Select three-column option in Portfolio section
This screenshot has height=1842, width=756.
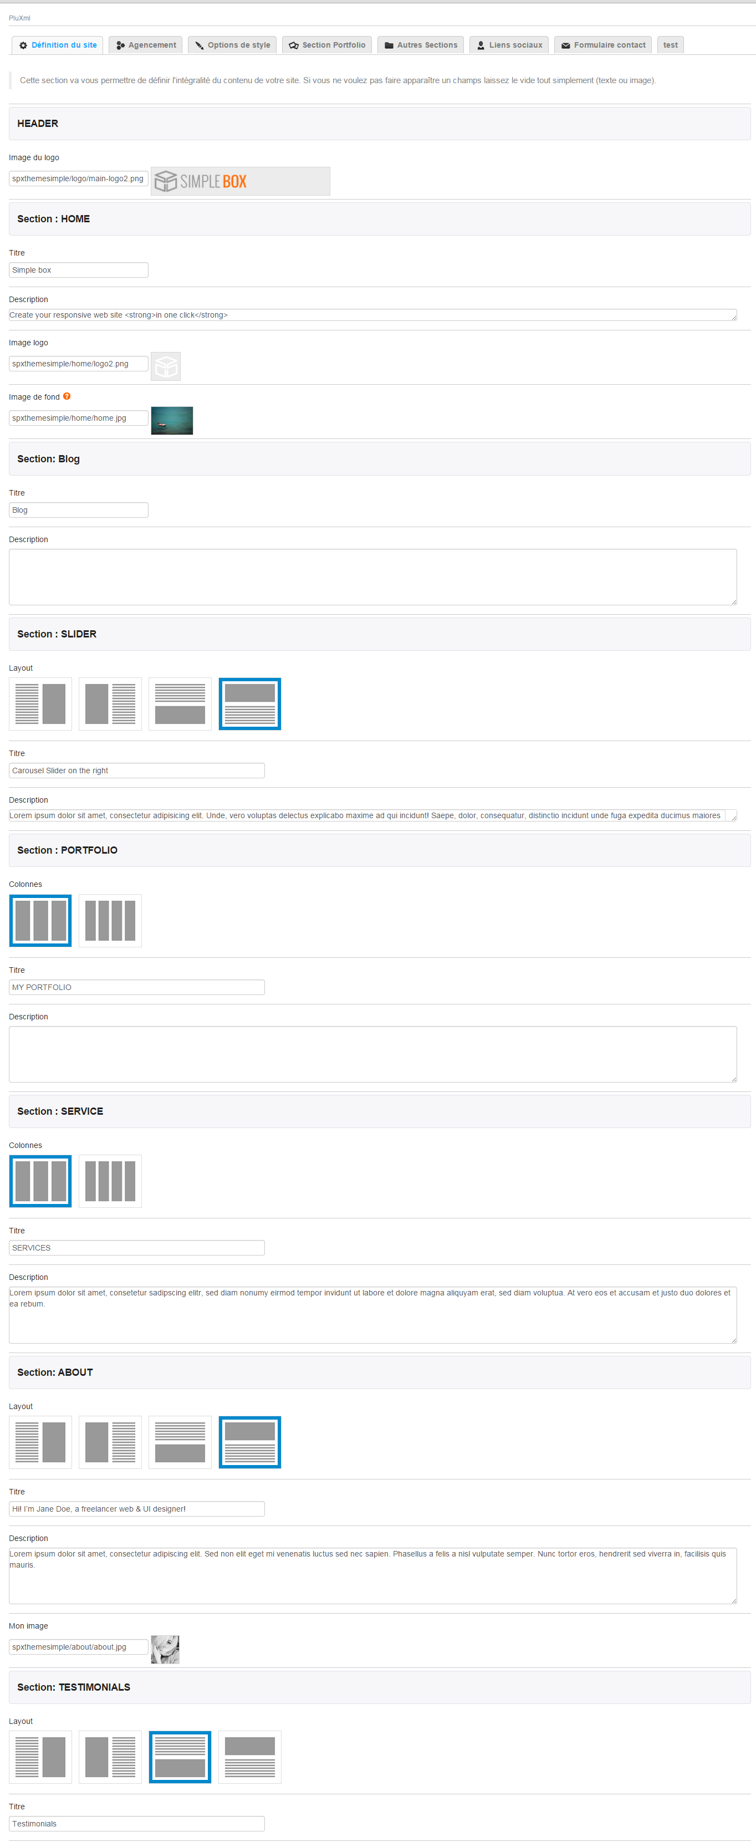pyautogui.click(x=40, y=920)
